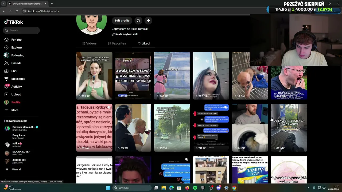Switch to the Videos tab
This screenshot has width=342, height=192.
(90, 43)
